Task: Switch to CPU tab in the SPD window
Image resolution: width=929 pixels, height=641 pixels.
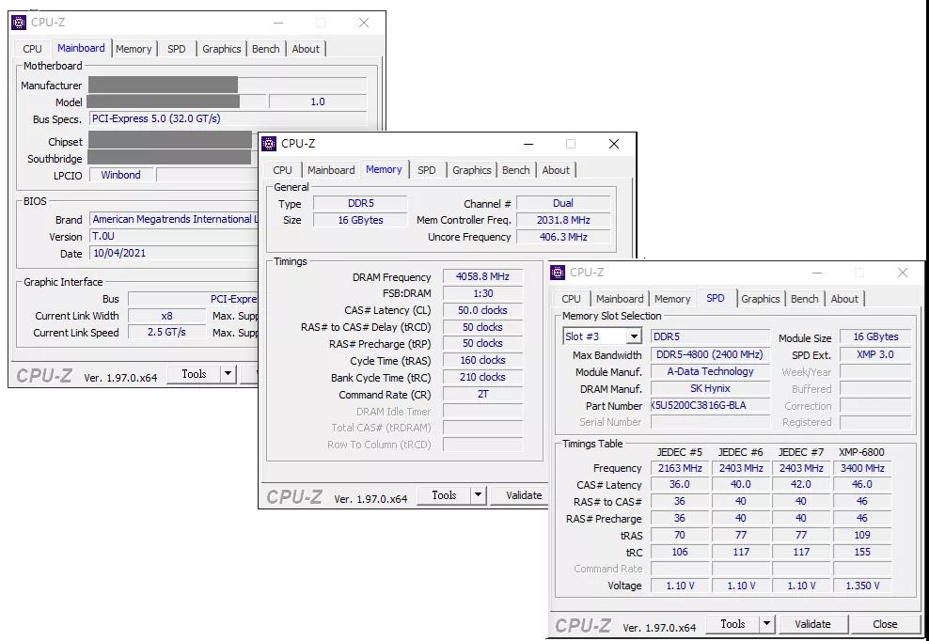Action: click(x=571, y=299)
